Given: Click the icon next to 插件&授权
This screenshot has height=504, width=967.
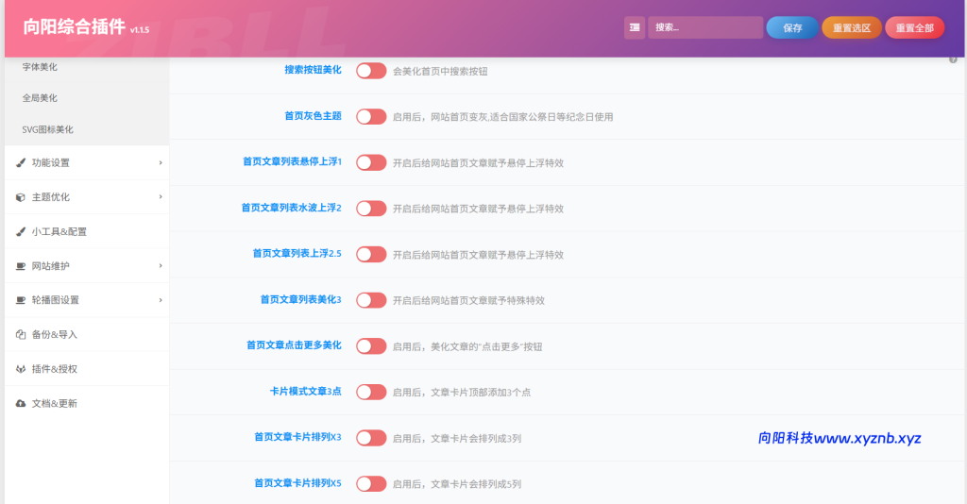Looking at the screenshot, I should point(21,369).
